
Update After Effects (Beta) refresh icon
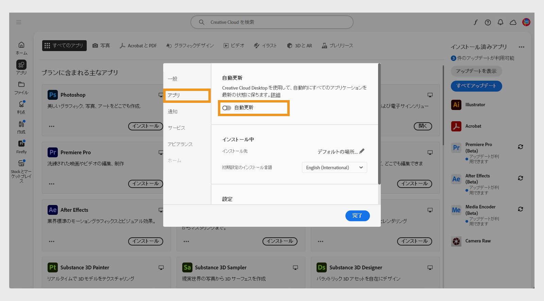pos(521,178)
